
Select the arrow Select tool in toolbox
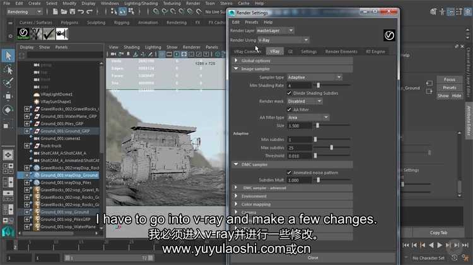(x=8, y=56)
